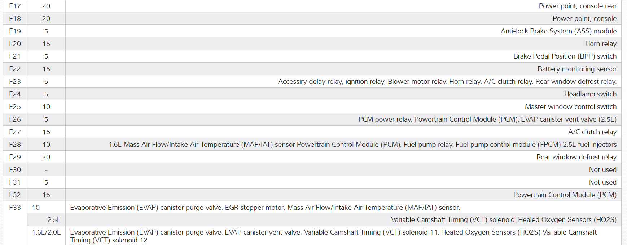Select "Powertrain Control Module (PCM)" in F32 row
This screenshot has width=627, height=245.
click(x=565, y=195)
